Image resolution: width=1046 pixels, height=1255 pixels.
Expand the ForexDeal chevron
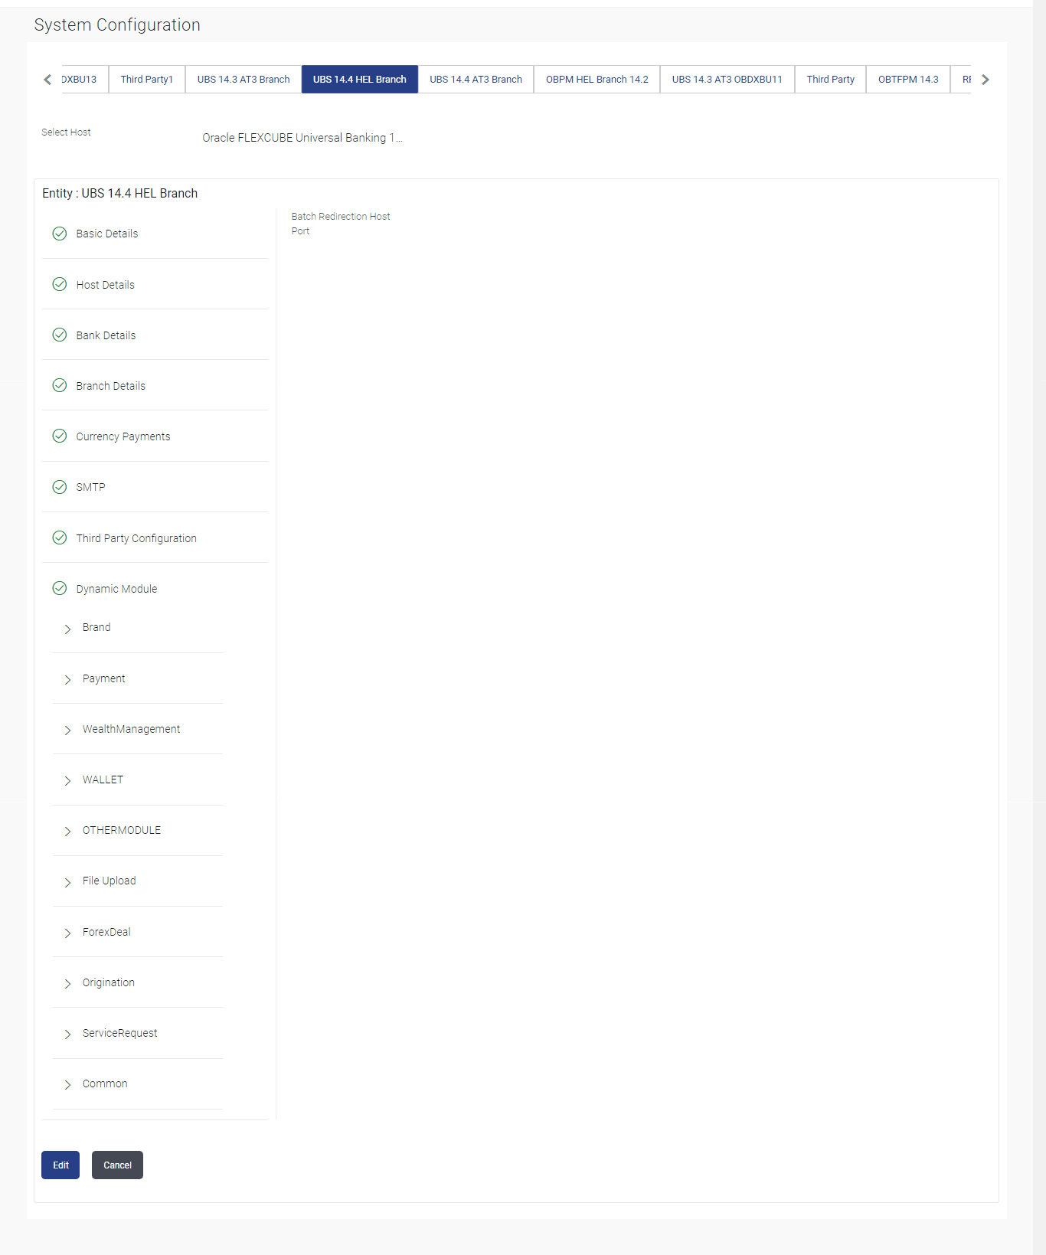click(x=67, y=933)
